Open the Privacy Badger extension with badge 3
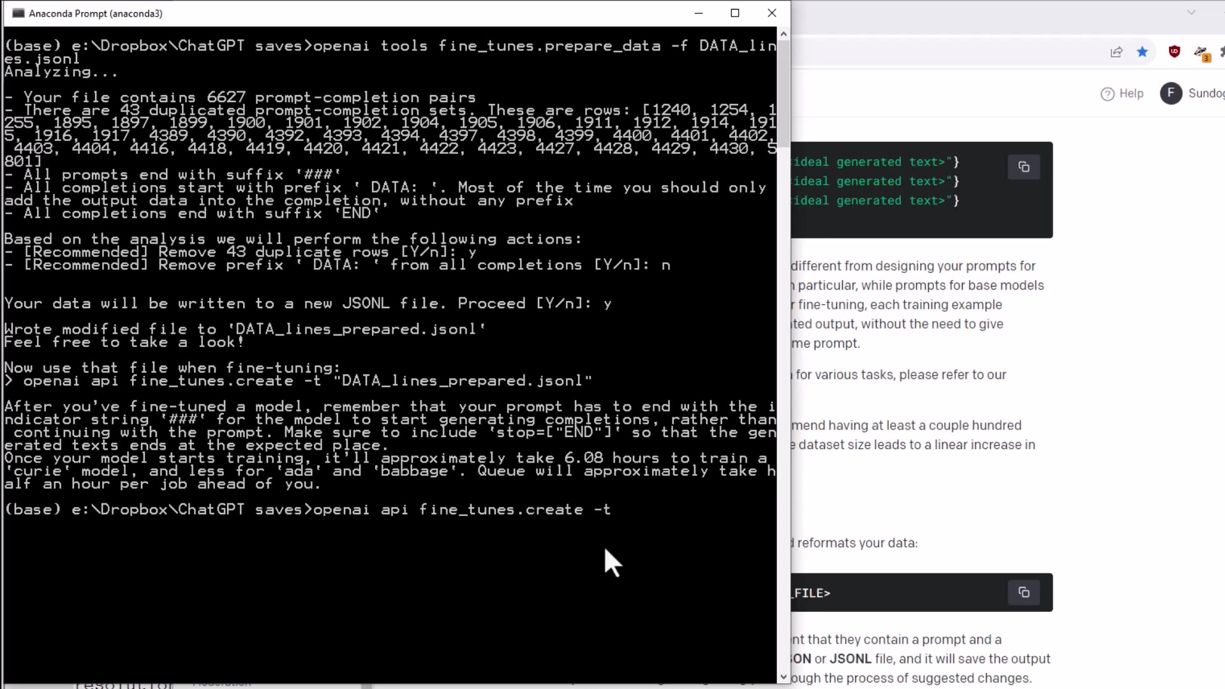The width and height of the screenshot is (1225, 689). click(1201, 53)
